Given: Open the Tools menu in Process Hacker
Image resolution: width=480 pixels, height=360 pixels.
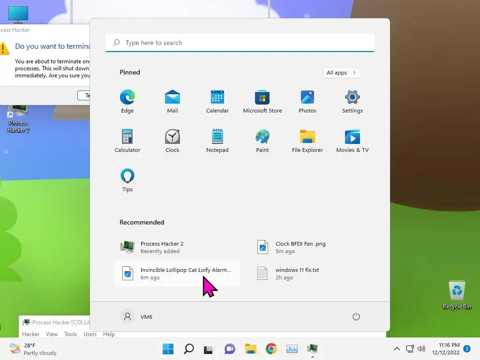Looking at the screenshot, I should (x=70, y=334).
